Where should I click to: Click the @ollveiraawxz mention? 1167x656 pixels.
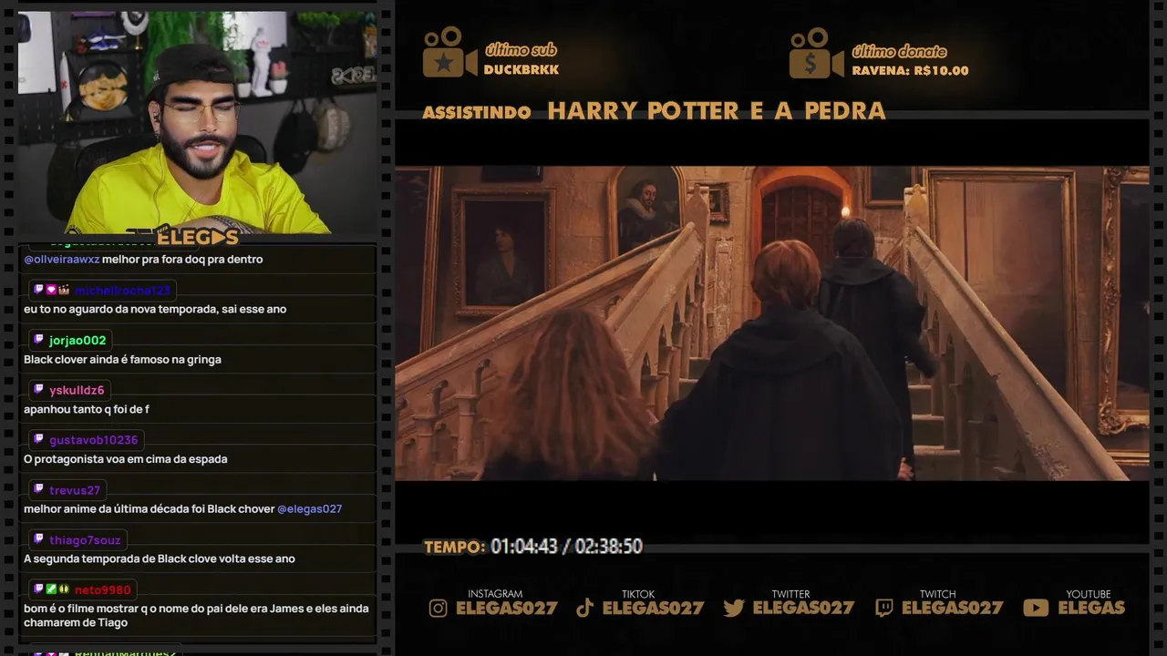(x=62, y=260)
